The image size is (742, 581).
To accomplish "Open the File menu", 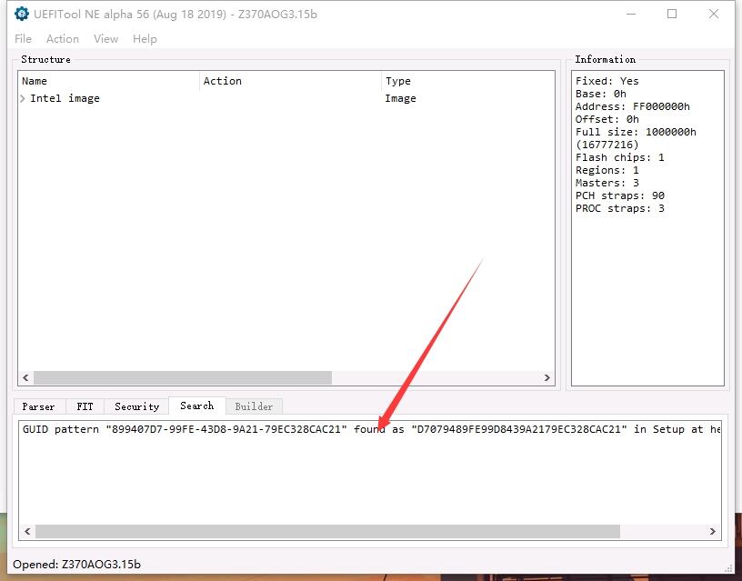I will tap(24, 39).
